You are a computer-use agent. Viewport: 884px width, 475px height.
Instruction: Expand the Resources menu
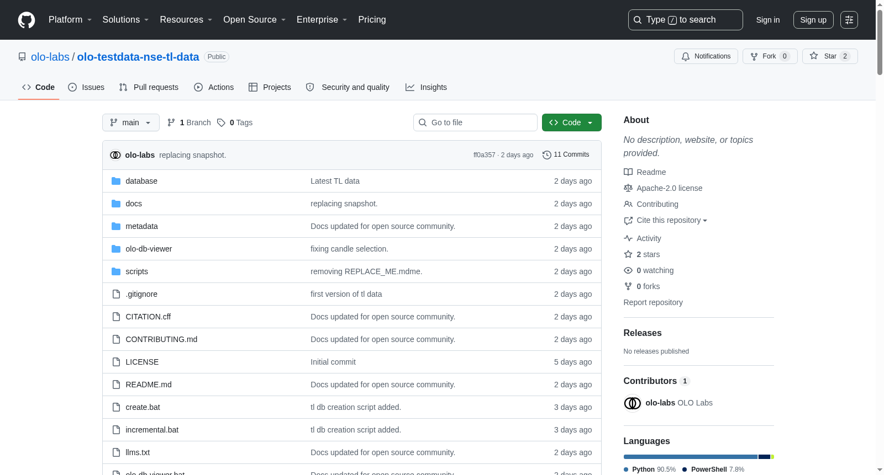point(186,20)
